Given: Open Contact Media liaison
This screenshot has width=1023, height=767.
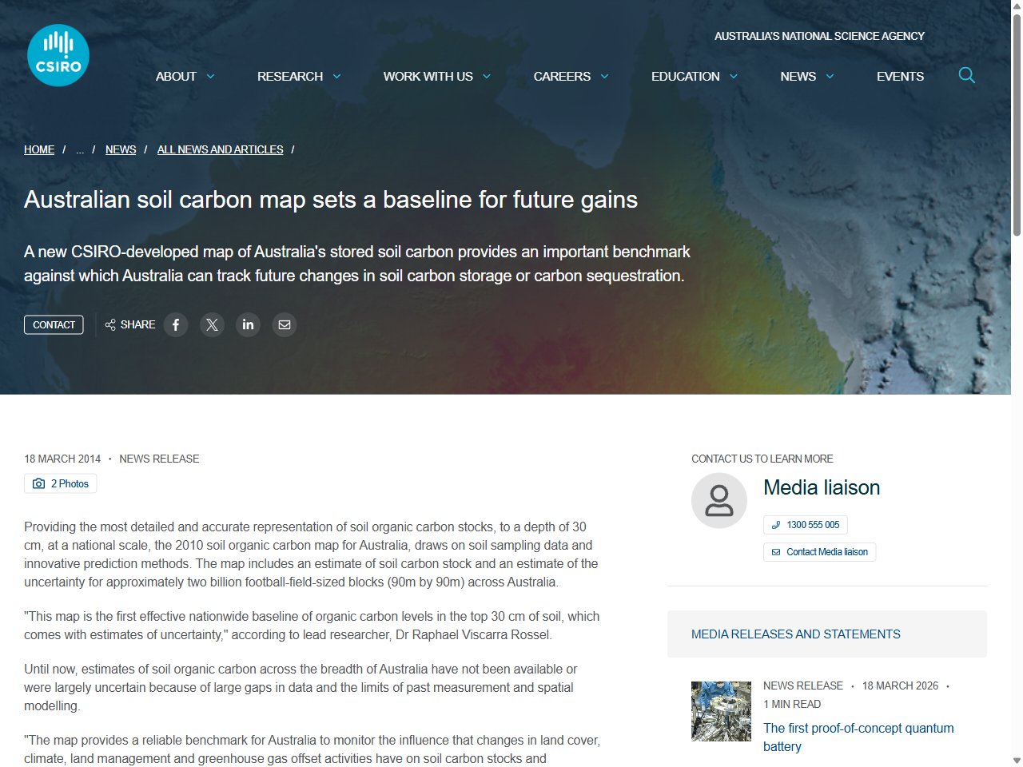Looking at the screenshot, I should (819, 552).
